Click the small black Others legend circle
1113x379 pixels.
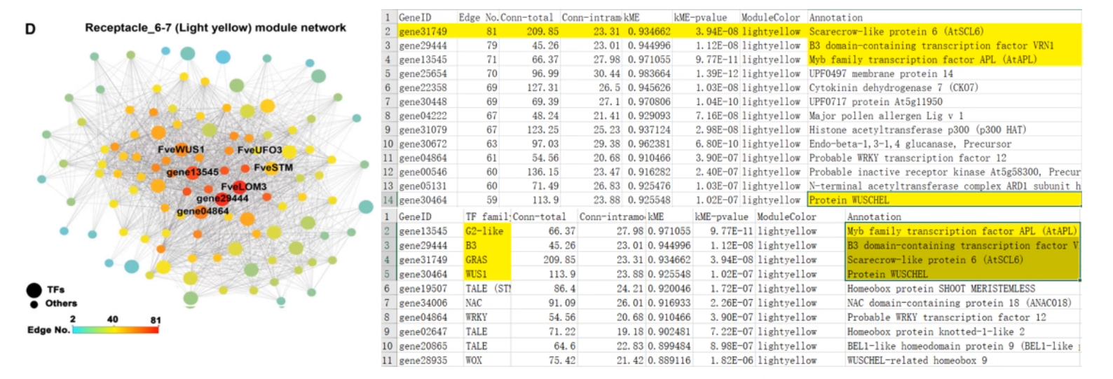click(34, 304)
